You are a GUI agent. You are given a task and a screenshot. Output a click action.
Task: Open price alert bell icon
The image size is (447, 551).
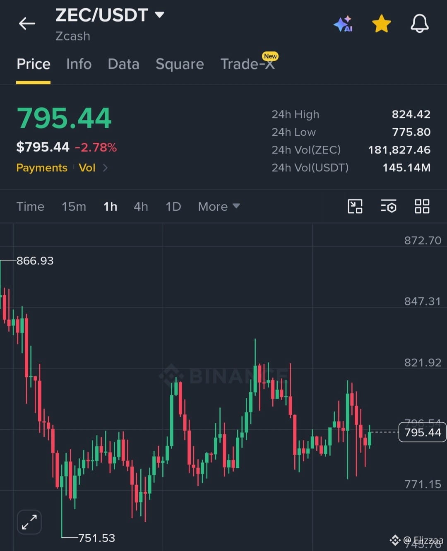[x=419, y=24]
